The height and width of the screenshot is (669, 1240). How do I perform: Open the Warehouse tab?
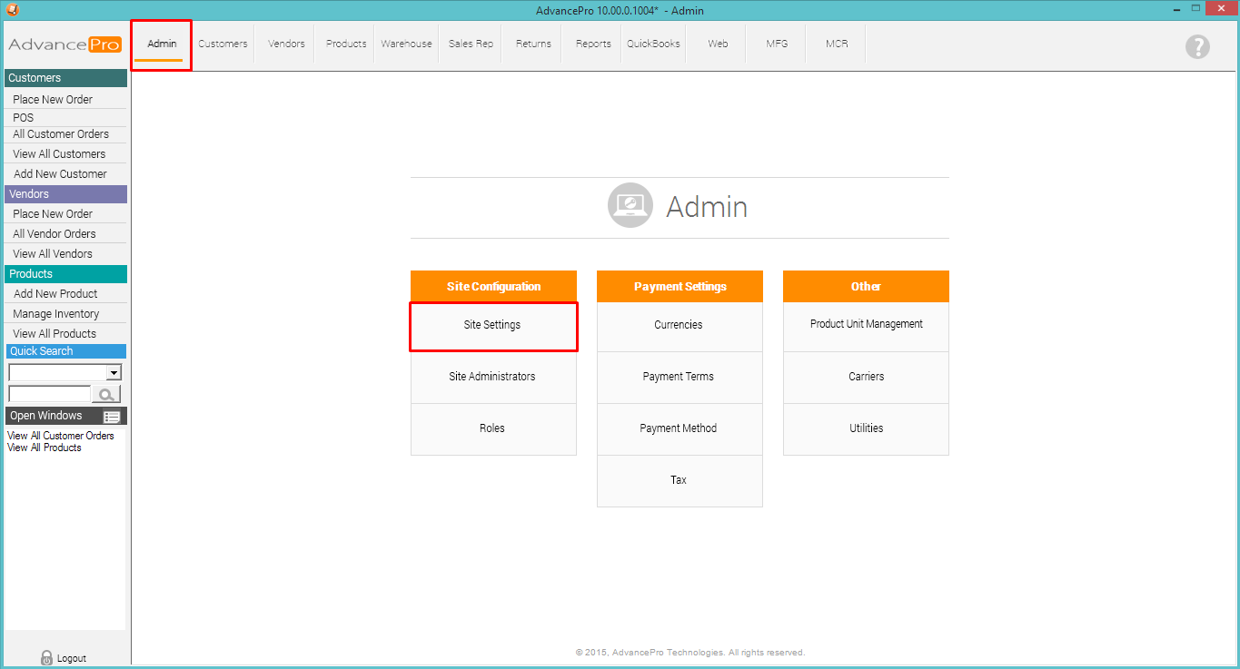tap(406, 44)
